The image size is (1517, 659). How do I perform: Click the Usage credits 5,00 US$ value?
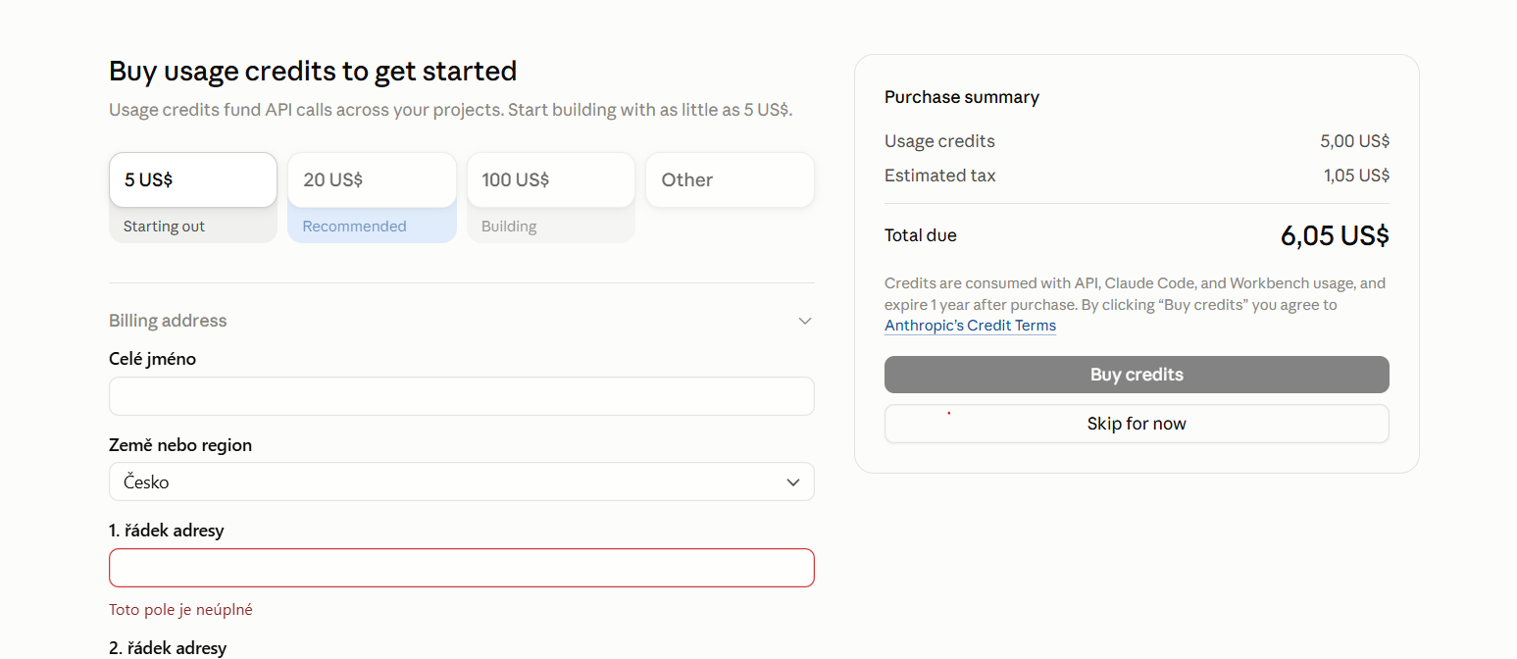(1354, 141)
